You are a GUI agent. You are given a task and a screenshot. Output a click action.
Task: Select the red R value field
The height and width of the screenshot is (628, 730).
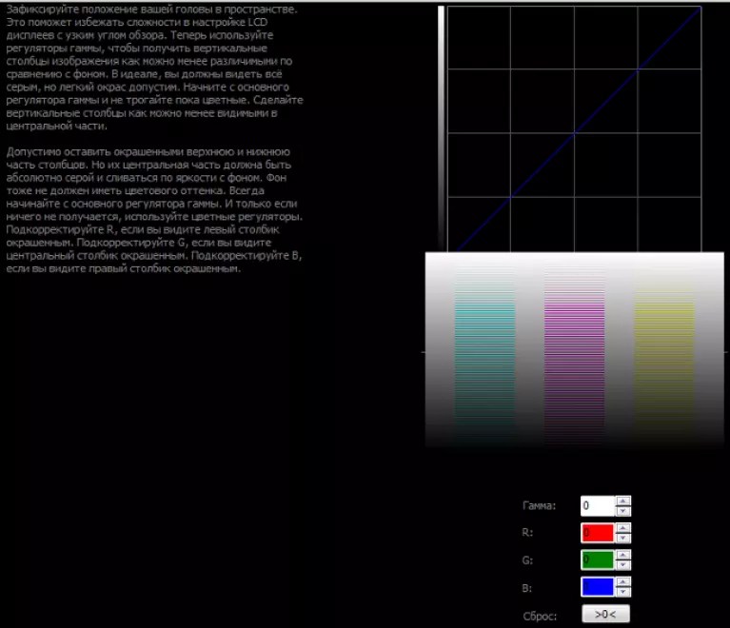(598, 533)
